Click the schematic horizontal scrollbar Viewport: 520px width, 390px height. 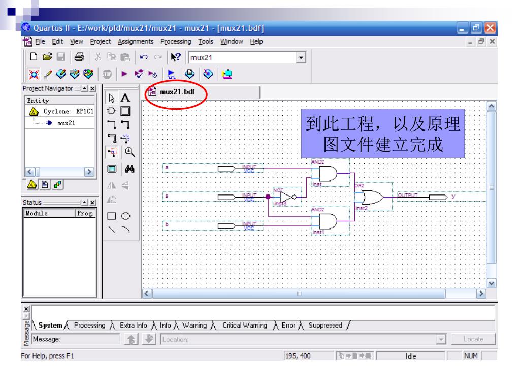click(299, 294)
